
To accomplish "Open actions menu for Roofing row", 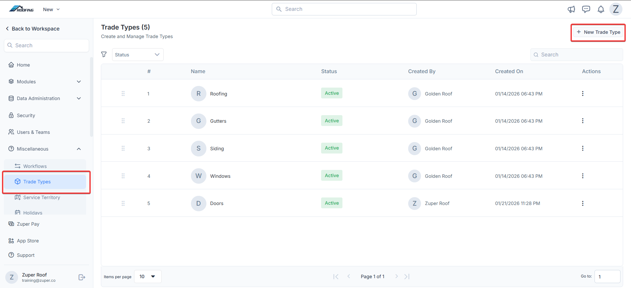I will (x=583, y=93).
